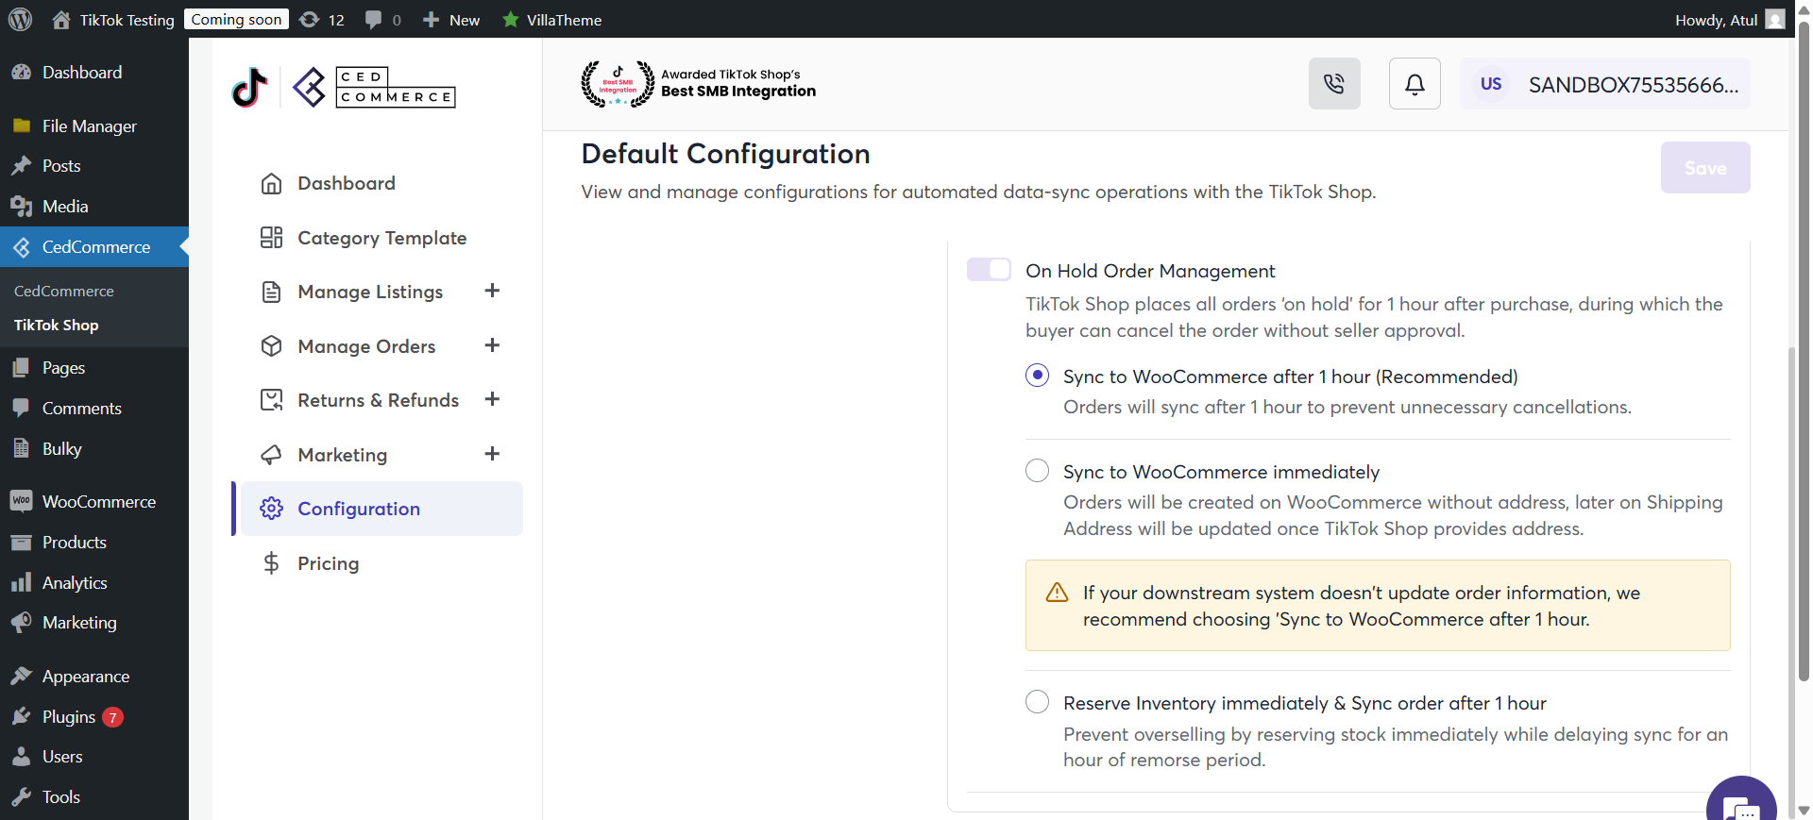Select Reserve Inventory immediately radio option

(x=1037, y=702)
